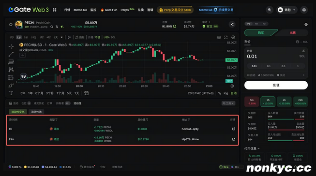Collapse the chart legend with the up chevron
The height and width of the screenshot is (176, 316).
(x=22, y=55)
